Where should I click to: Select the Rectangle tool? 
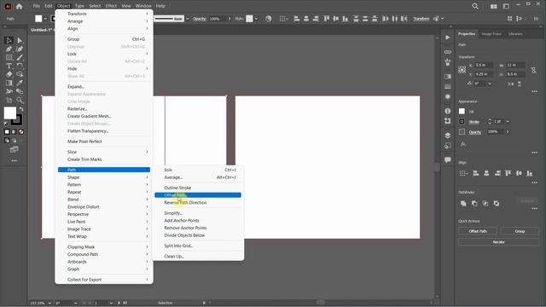click(x=9, y=57)
